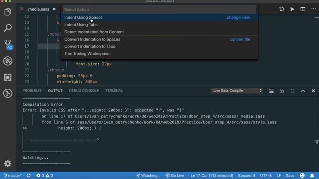The image size is (319, 179).
Task: Maximize the panel with the chevron up
Action: [x=303, y=91]
